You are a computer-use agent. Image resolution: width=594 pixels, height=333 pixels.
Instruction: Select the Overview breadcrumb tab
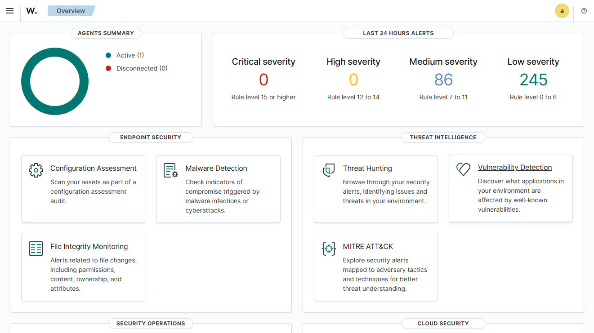pyautogui.click(x=71, y=11)
